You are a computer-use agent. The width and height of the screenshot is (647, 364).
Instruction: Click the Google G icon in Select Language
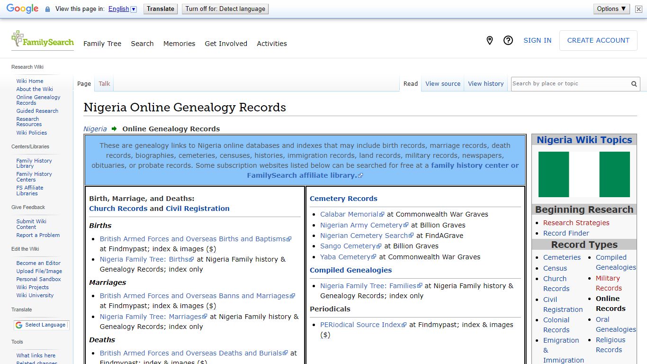coord(19,325)
